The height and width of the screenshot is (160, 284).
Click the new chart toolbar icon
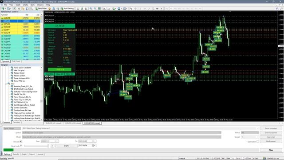coord(3,8)
